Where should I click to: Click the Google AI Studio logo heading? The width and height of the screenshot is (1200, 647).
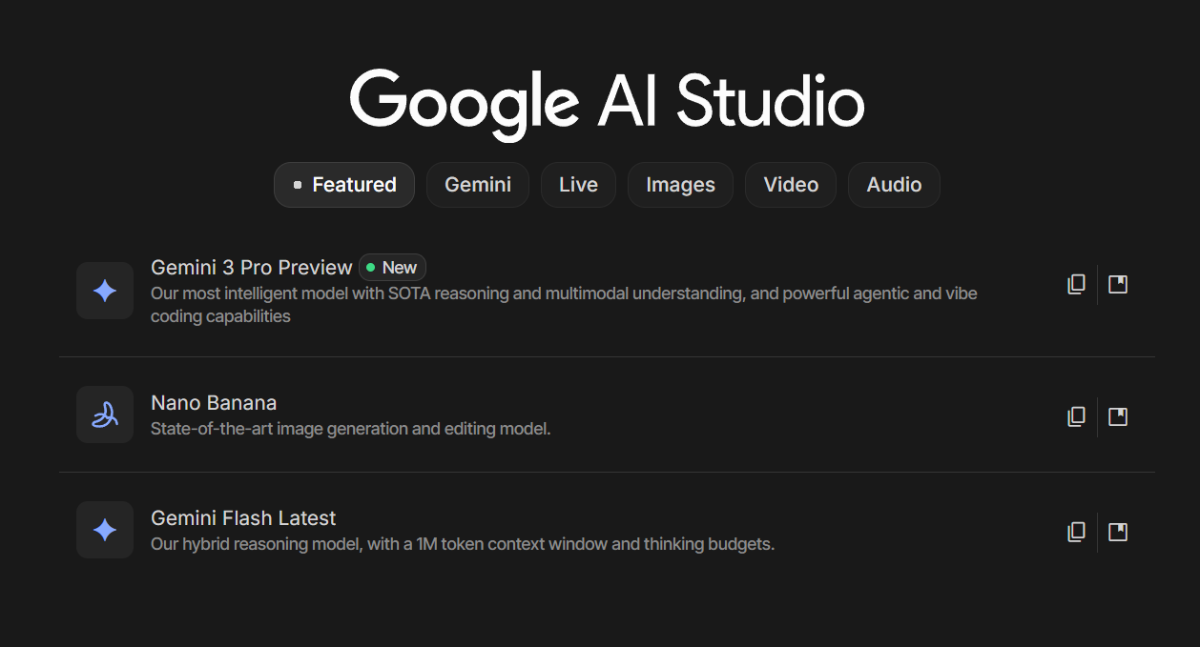(607, 101)
